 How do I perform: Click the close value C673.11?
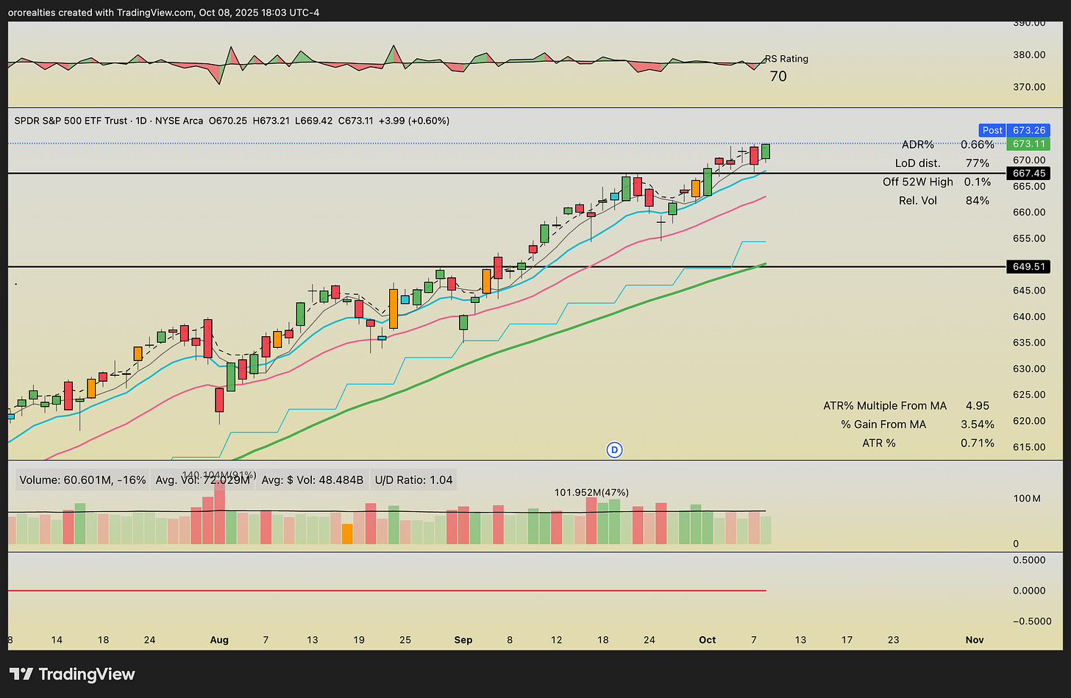pyautogui.click(x=356, y=121)
